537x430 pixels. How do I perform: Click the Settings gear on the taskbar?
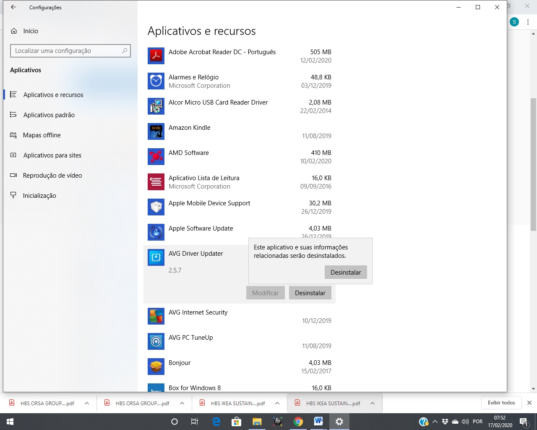(339, 422)
